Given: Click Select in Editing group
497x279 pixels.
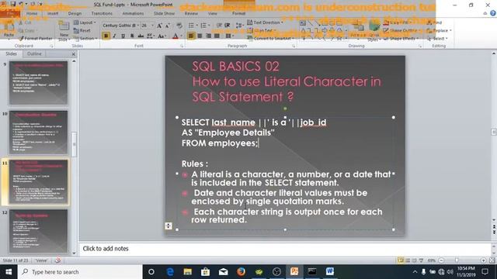Looking at the screenshot, I should 437,38.
